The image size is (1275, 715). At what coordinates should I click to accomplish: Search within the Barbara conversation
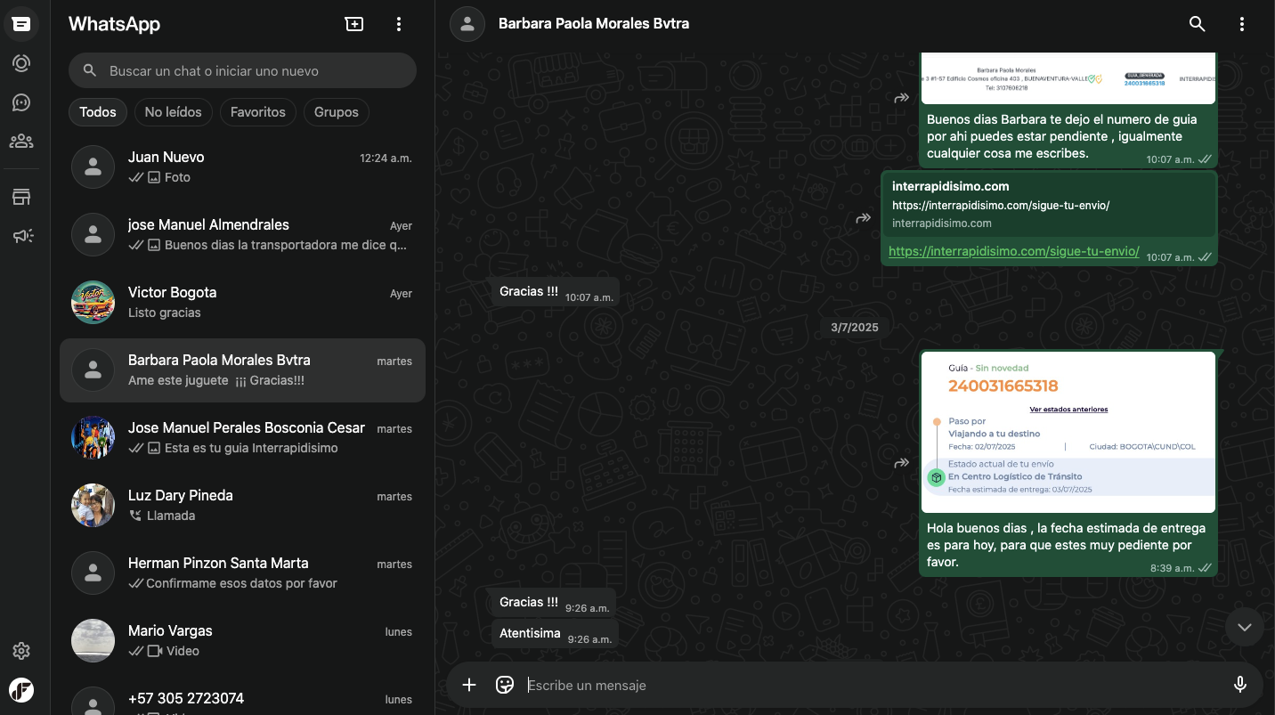click(1198, 24)
